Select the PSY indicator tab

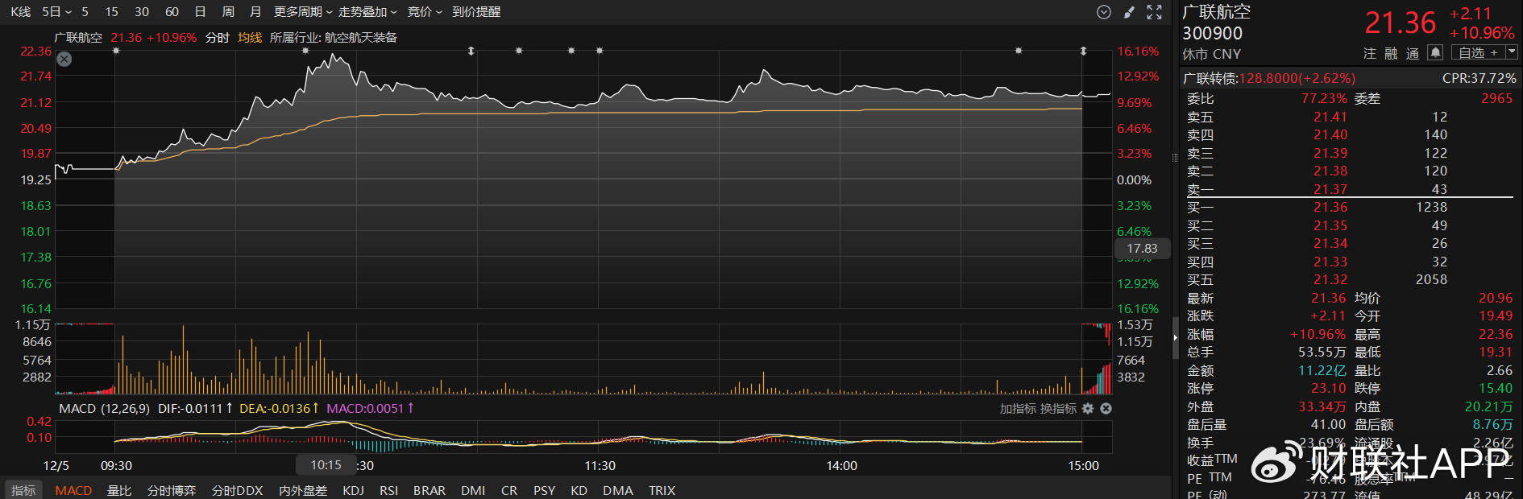coord(544,490)
